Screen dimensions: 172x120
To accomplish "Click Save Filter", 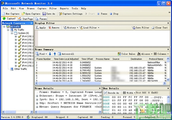I will 140,28.
